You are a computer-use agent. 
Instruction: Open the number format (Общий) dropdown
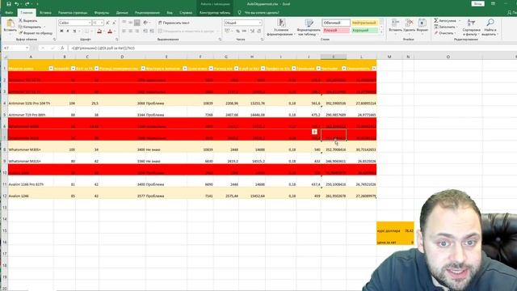260,23
